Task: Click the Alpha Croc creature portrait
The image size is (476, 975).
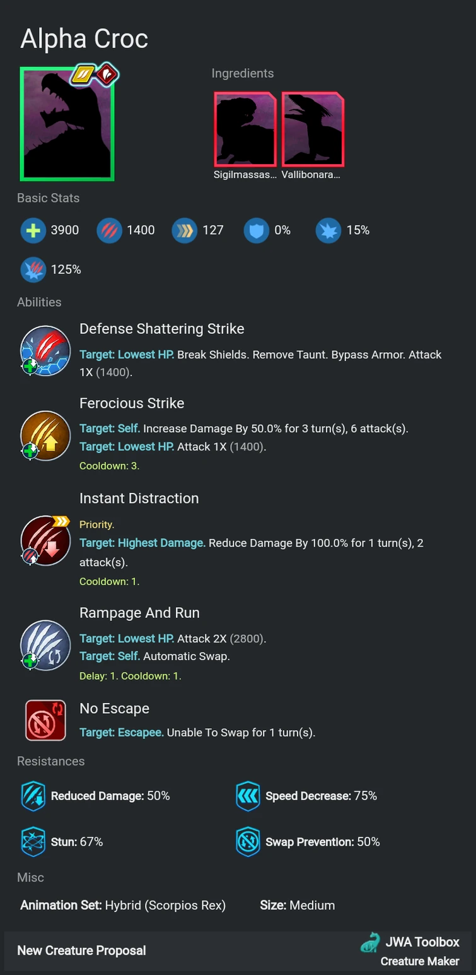Action: pyautogui.click(x=67, y=124)
